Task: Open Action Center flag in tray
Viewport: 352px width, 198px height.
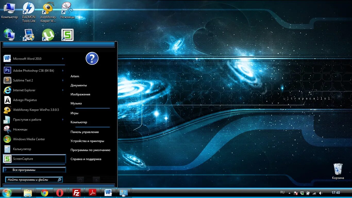Action: click(x=296, y=193)
